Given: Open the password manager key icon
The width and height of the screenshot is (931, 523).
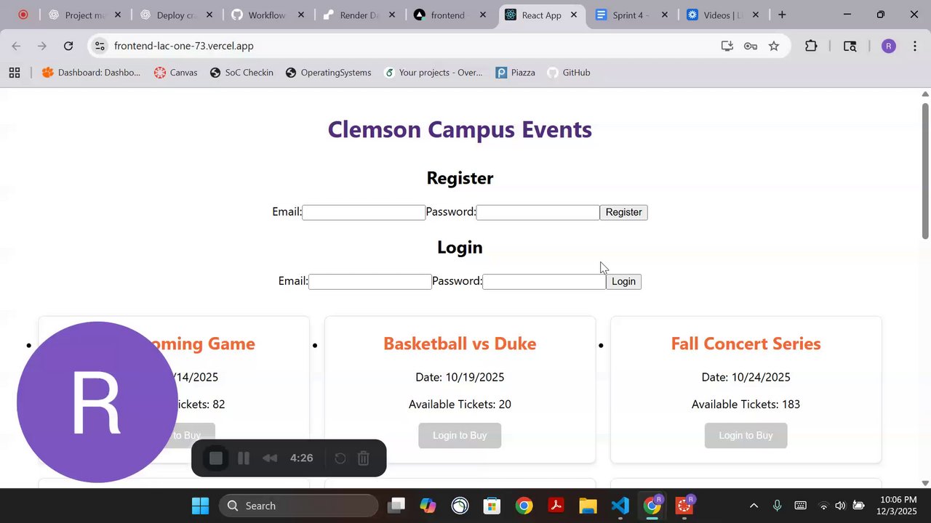Looking at the screenshot, I should click(751, 46).
